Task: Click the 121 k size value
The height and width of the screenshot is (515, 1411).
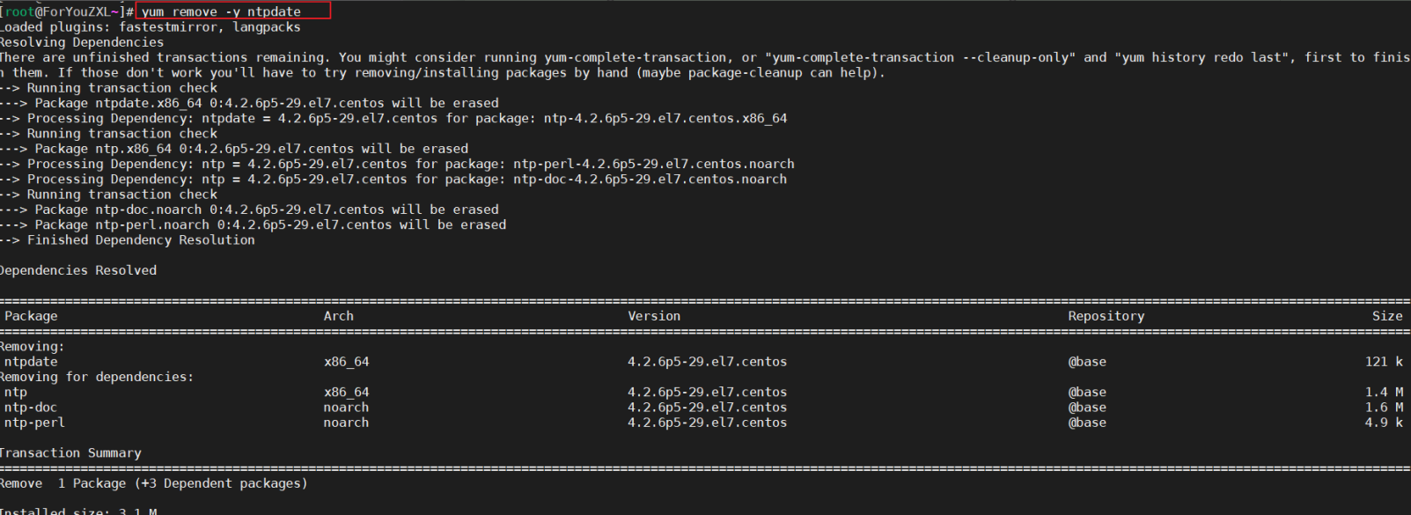Action: point(1384,362)
